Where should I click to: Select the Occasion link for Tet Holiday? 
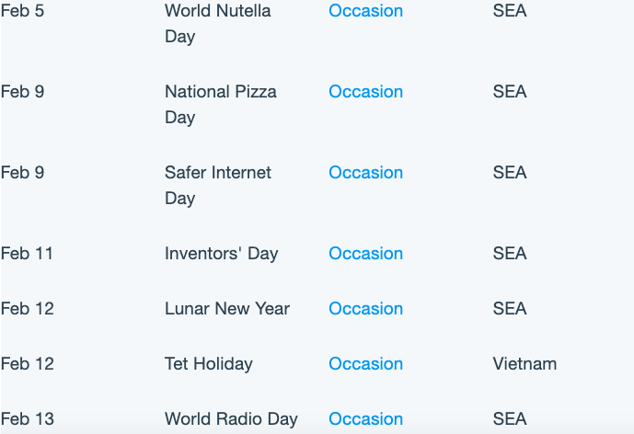click(365, 364)
